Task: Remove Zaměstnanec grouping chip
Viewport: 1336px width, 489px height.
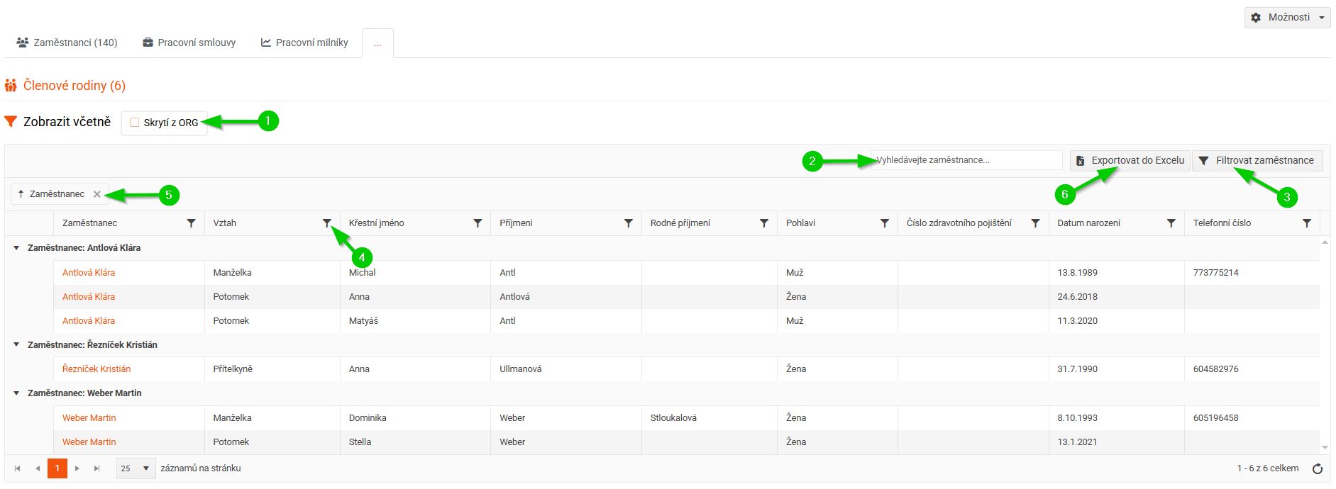Action: pos(97,194)
